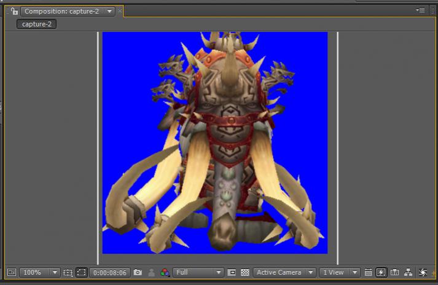This screenshot has width=438, height=285.
Task: Toggle pixel aspect ratio correction icon
Action: click(369, 272)
